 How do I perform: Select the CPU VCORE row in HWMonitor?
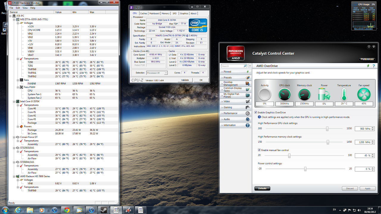point(64,30)
